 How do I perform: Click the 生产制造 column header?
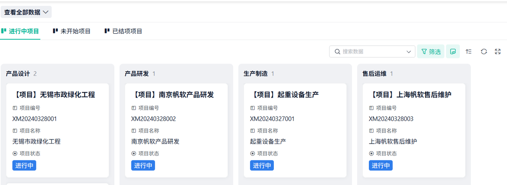coord(256,73)
